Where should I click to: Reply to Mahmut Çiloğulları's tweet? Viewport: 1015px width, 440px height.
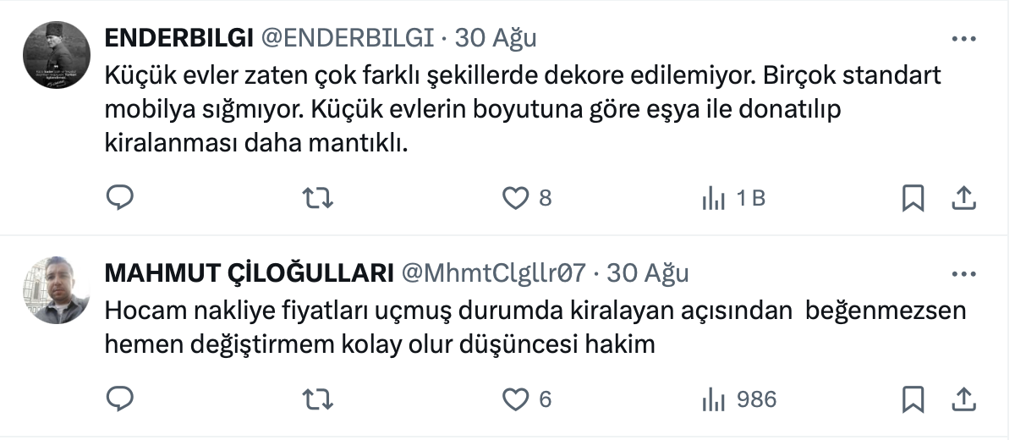click(120, 399)
